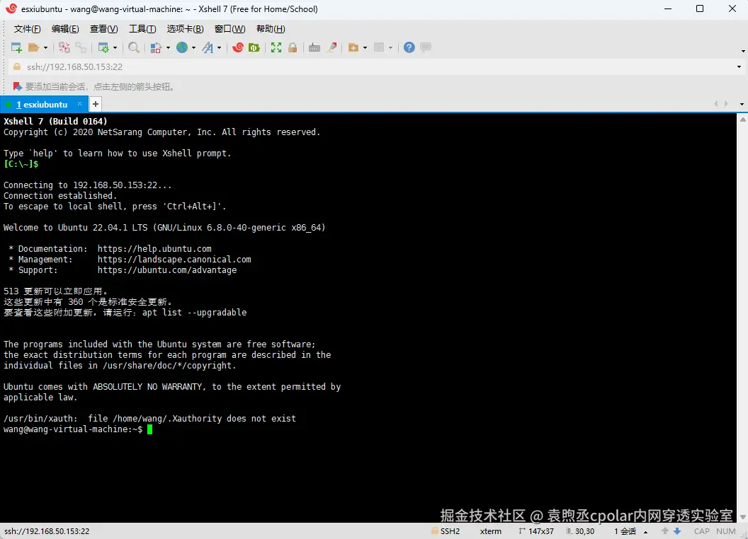Image resolution: width=748 pixels, height=539 pixels.
Task: Open the 查看(V) menu
Action: pyautogui.click(x=103, y=28)
